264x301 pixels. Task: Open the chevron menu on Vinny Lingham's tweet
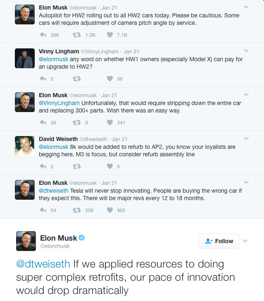[x=247, y=51]
